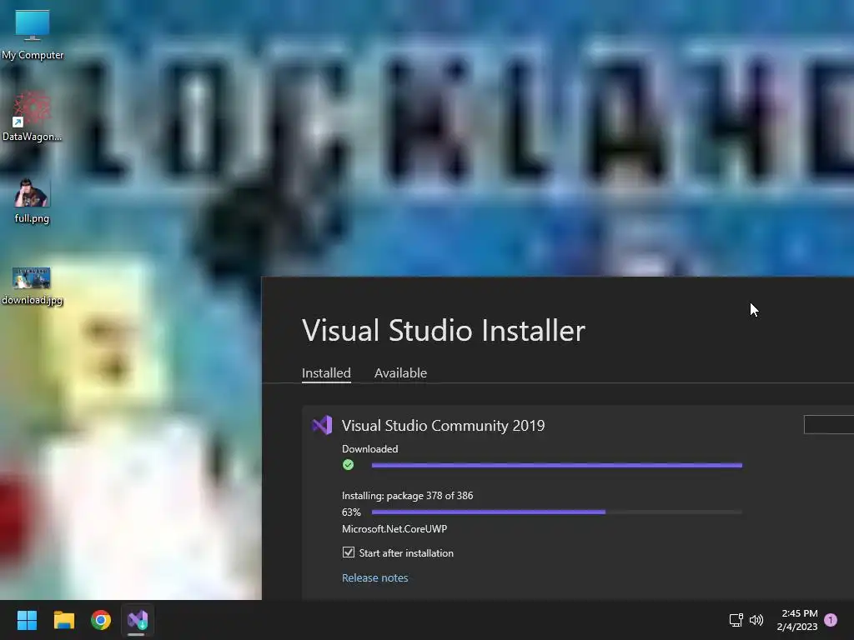Open the volume speaker tray icon
This screenshot has width=854, height=640.
(x=756, y=620)
